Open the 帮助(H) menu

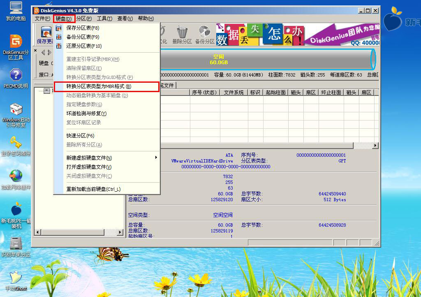pos(146,19)
